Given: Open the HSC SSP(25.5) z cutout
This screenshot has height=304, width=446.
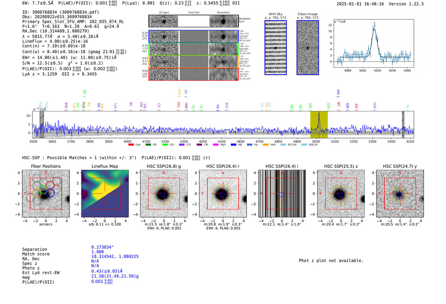Looking at the screenshot, I should click(x=341, y=194).
